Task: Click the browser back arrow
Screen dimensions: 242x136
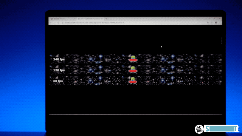Action: [51, 23]
